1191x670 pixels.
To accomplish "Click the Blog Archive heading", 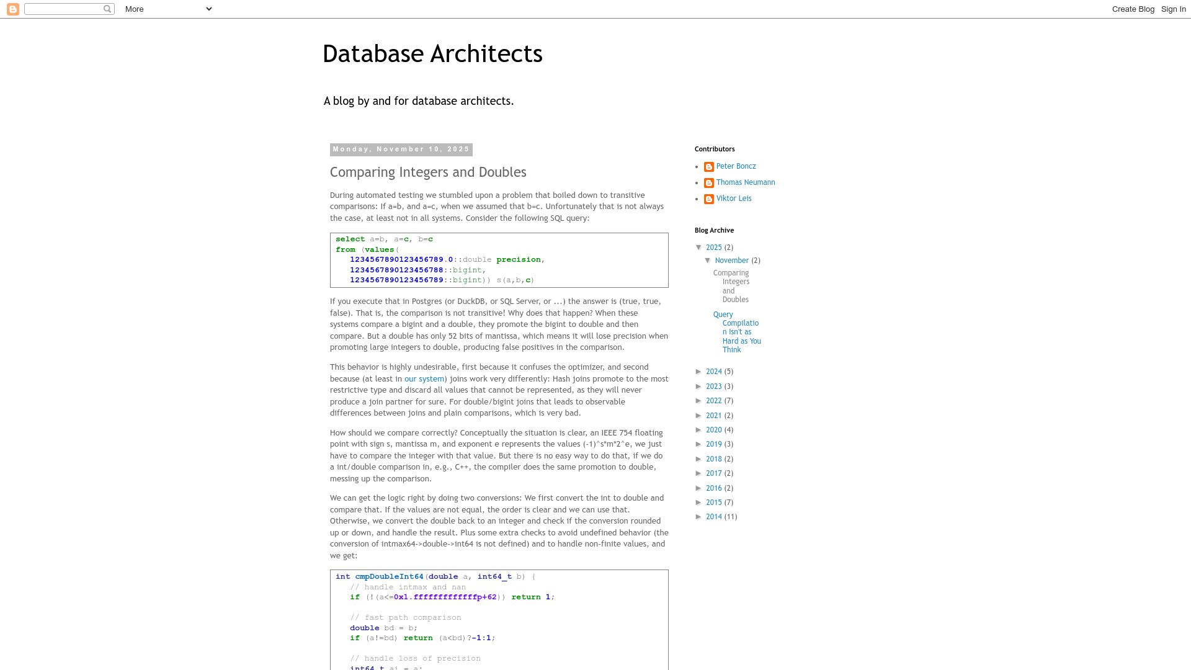I will [x=714, y=230].
